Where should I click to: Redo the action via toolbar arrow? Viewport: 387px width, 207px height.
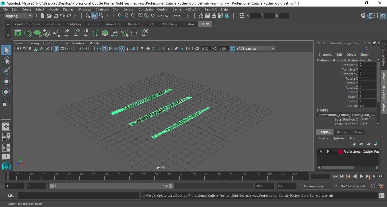click(69, 16)
